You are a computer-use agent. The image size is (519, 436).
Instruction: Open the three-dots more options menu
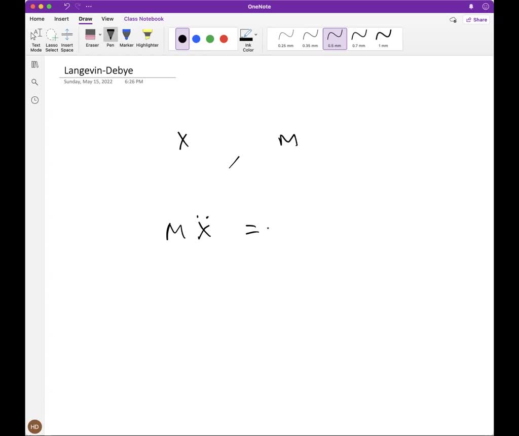point(89,7)
